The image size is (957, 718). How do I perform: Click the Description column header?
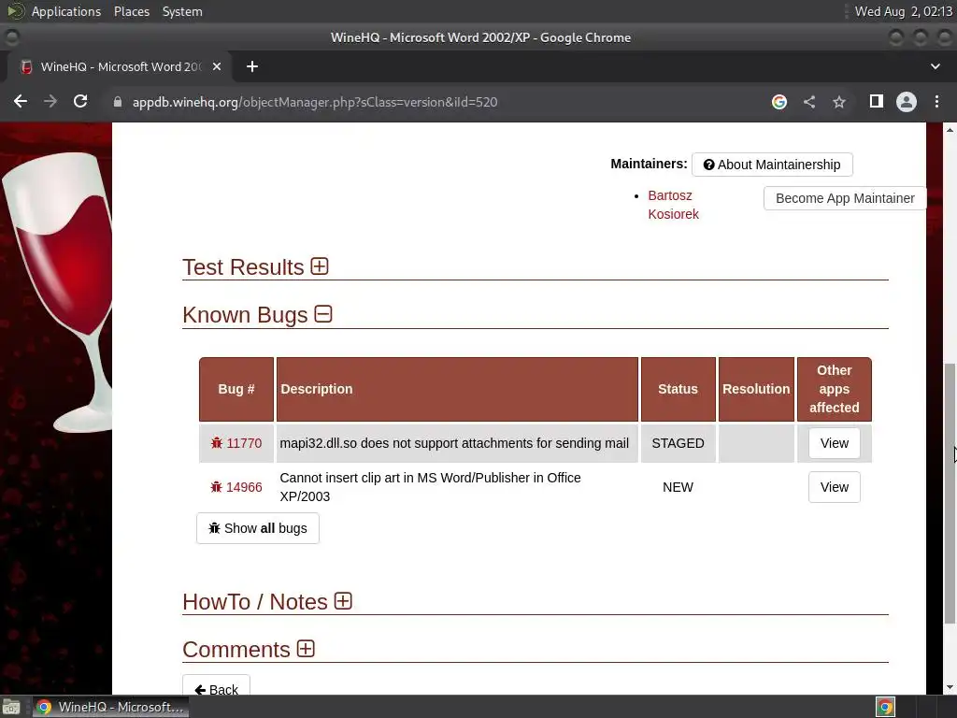pos(457,389)
